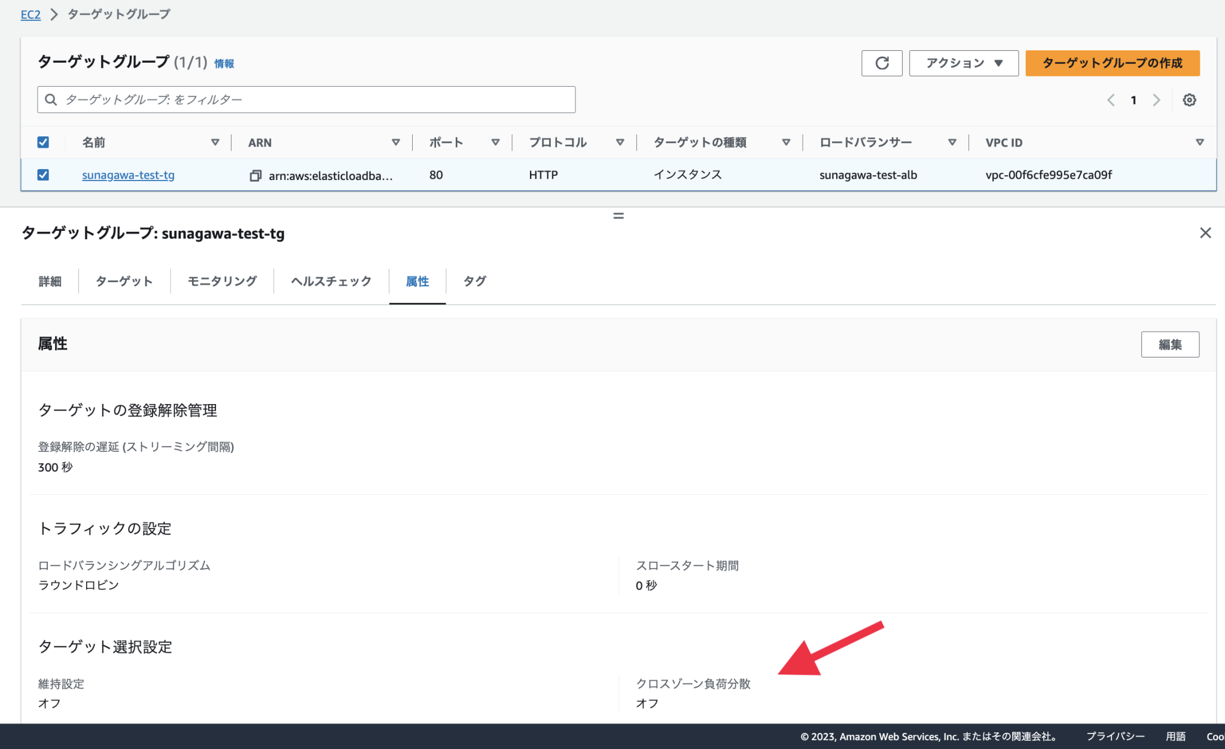Go to the previous page of results
This screenshot has height=749, width=1225.
coord(1111,100)
